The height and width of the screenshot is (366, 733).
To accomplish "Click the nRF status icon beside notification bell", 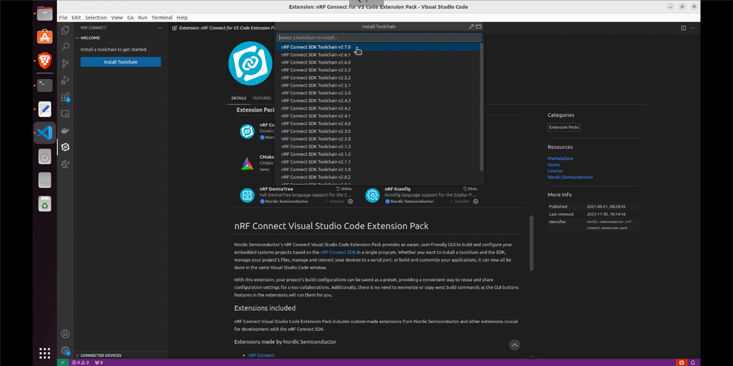I will click(681, 363).
